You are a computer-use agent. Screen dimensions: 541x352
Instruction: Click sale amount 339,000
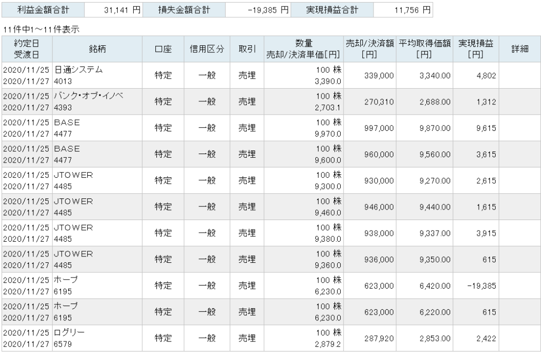point(379,75)
